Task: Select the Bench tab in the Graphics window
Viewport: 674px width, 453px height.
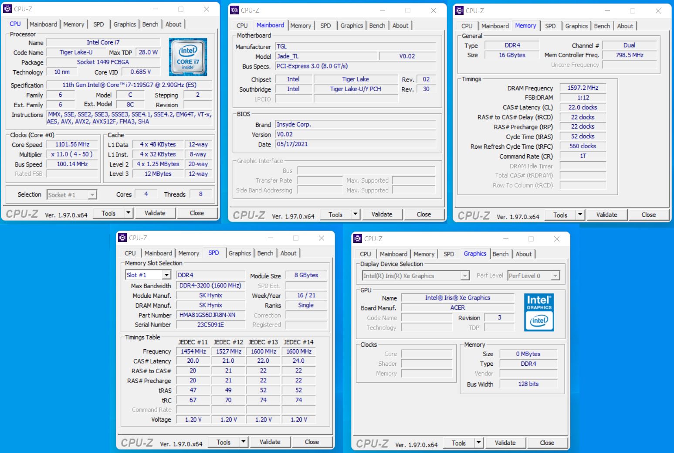Action: [501, 254]
